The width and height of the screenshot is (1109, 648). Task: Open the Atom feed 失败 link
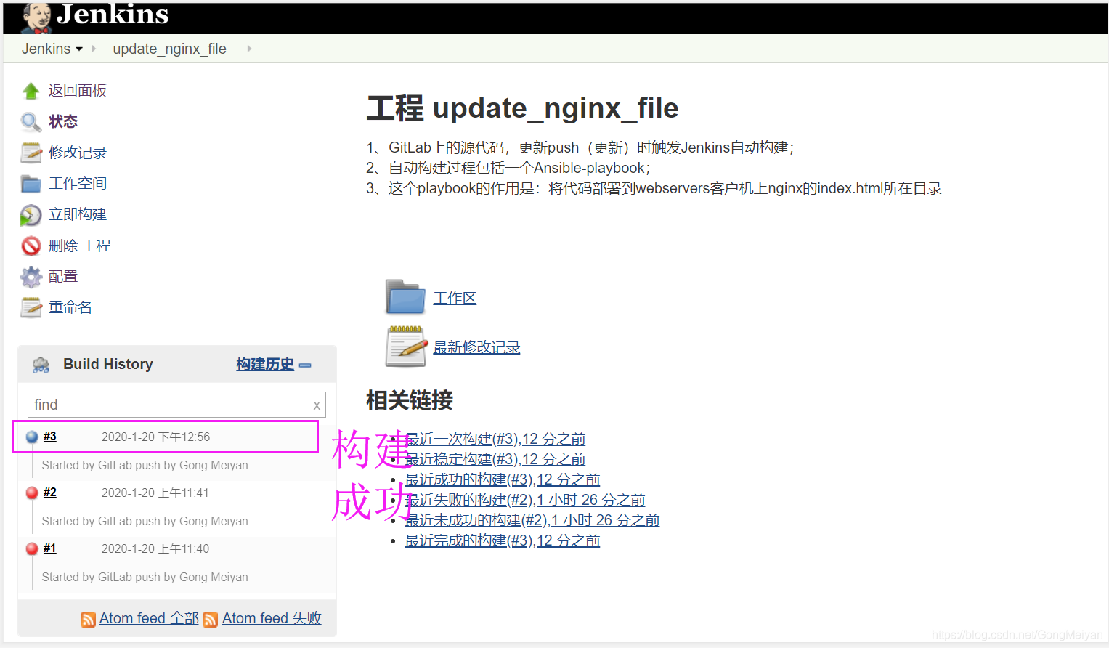click(272, 619)
